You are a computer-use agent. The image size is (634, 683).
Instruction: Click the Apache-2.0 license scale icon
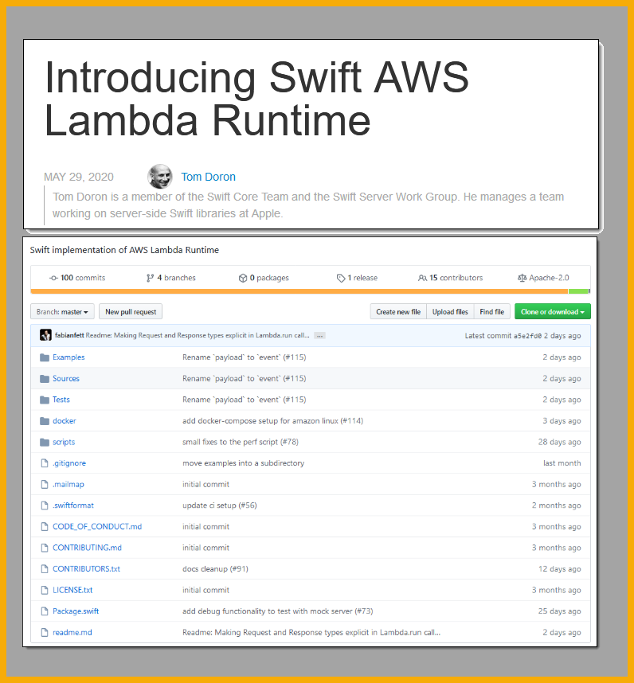(522, 278)
